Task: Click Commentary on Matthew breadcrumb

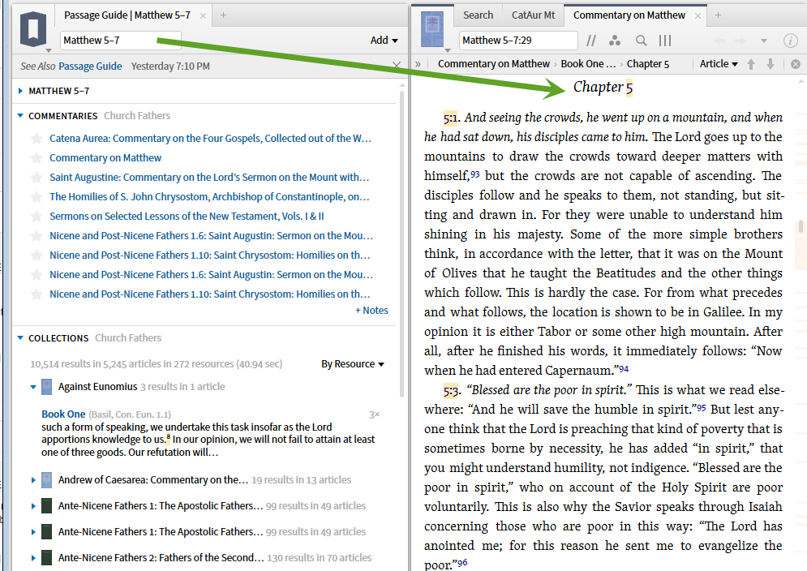Action: 494,64
